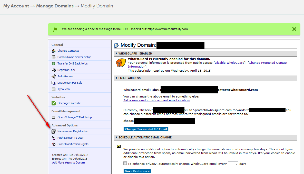Open the days interval dropdown
This screenshot has width=304, height=174.
(x=233, y=164)
